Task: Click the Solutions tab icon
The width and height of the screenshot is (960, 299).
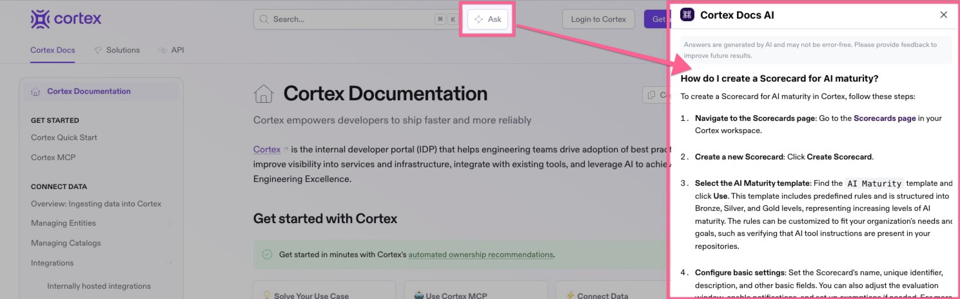Action: (98, 50)
